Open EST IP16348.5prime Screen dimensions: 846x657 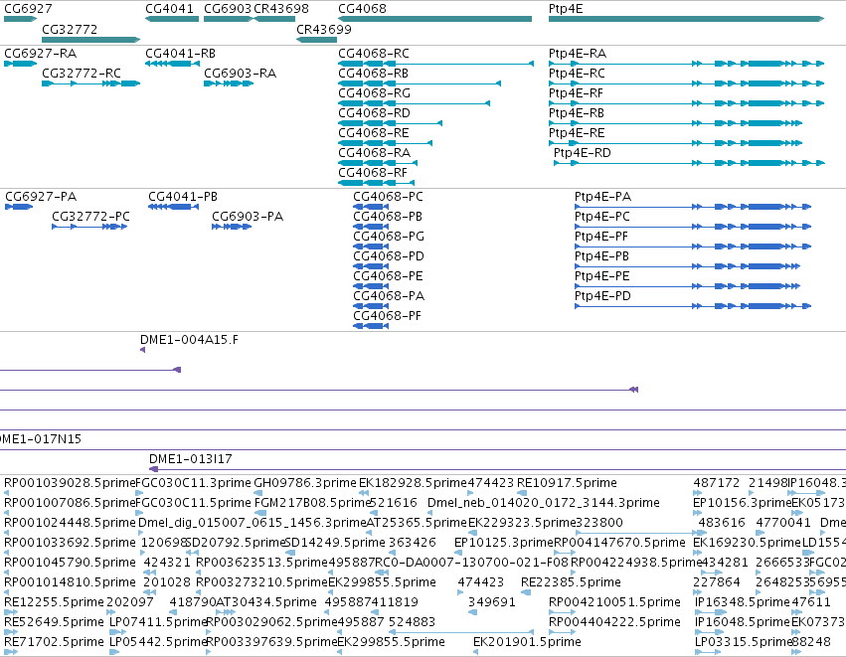pos(743,602)
